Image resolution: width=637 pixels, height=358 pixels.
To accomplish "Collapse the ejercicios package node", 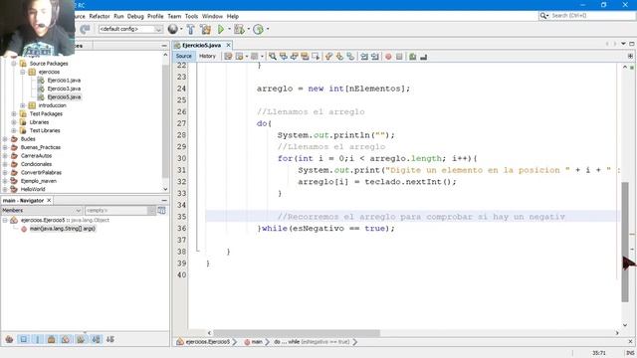I will pos(23,72).
